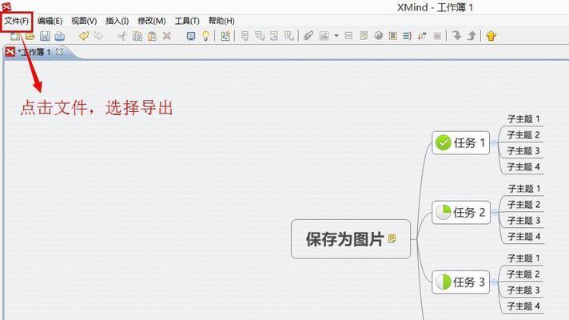
Task: Click the greyed redo arrow icon
Action: (x=98, y=35)
